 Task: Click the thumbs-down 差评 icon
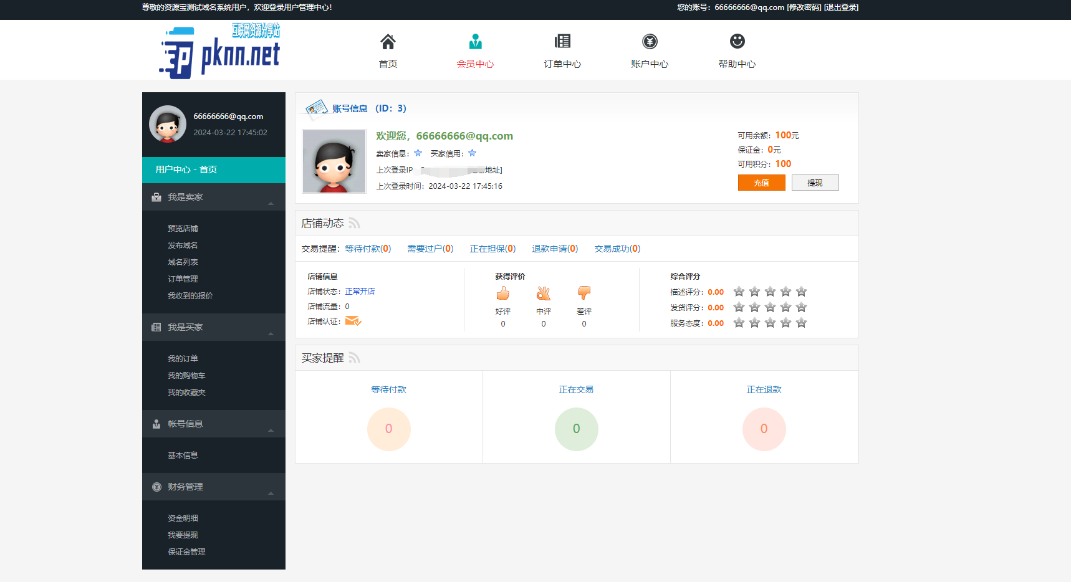tap(584, 293)
